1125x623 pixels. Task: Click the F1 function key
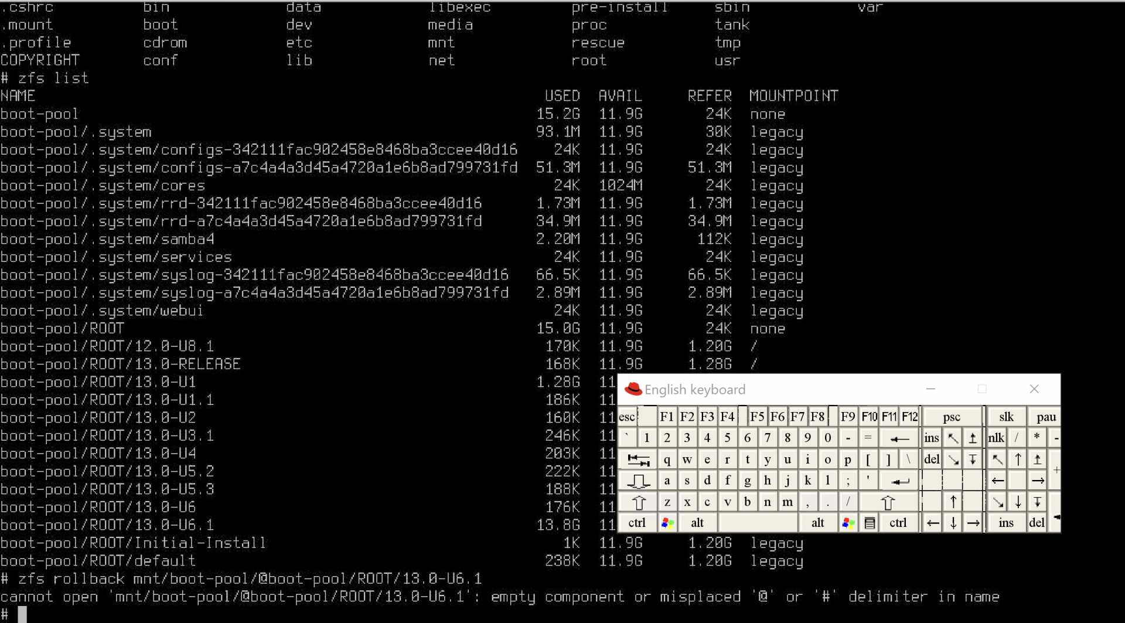[x=667, y=417]
